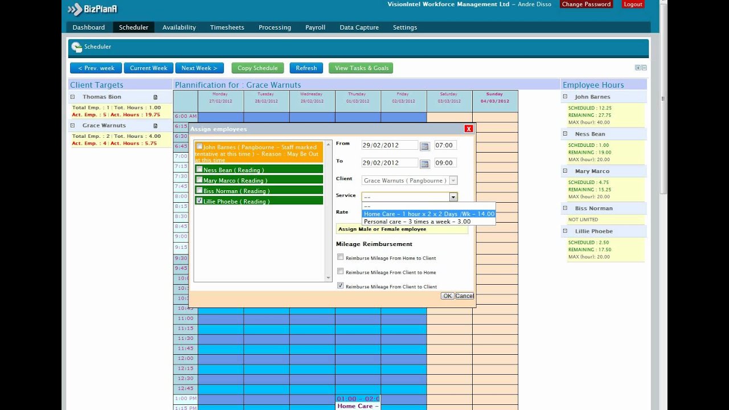Screen dimensions: 729x410
Task: Tick the John Barnes employee checkbox
Action: (199, 146)
